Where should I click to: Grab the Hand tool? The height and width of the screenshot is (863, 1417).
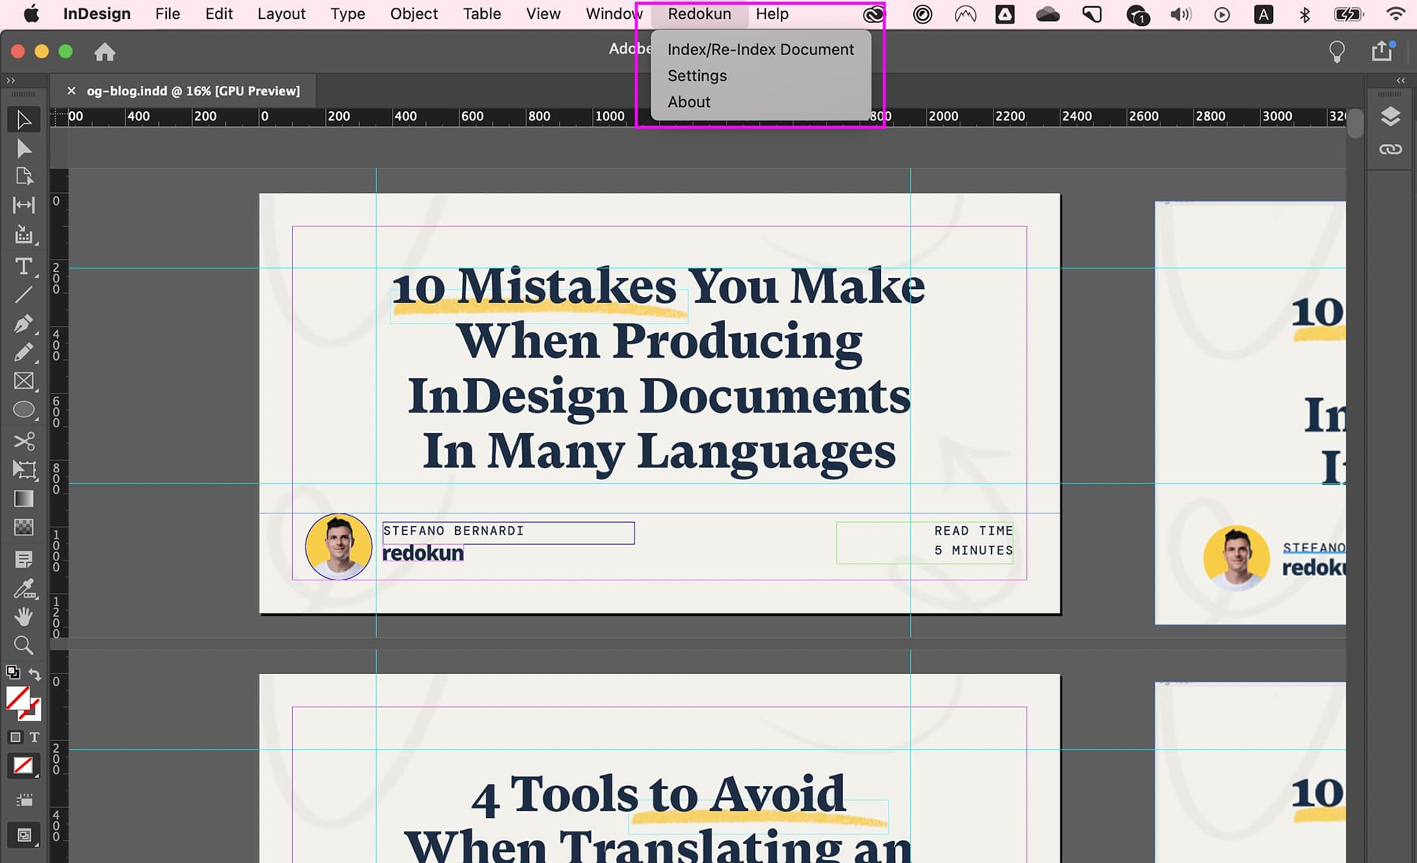click(x=24, y=617)
